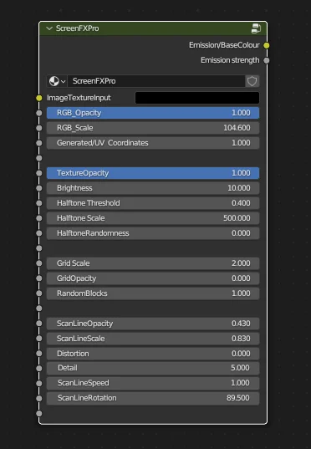Screen dimensions: 311x449
Task: Click the HalftoneRandomness value field
Action: 153,233
